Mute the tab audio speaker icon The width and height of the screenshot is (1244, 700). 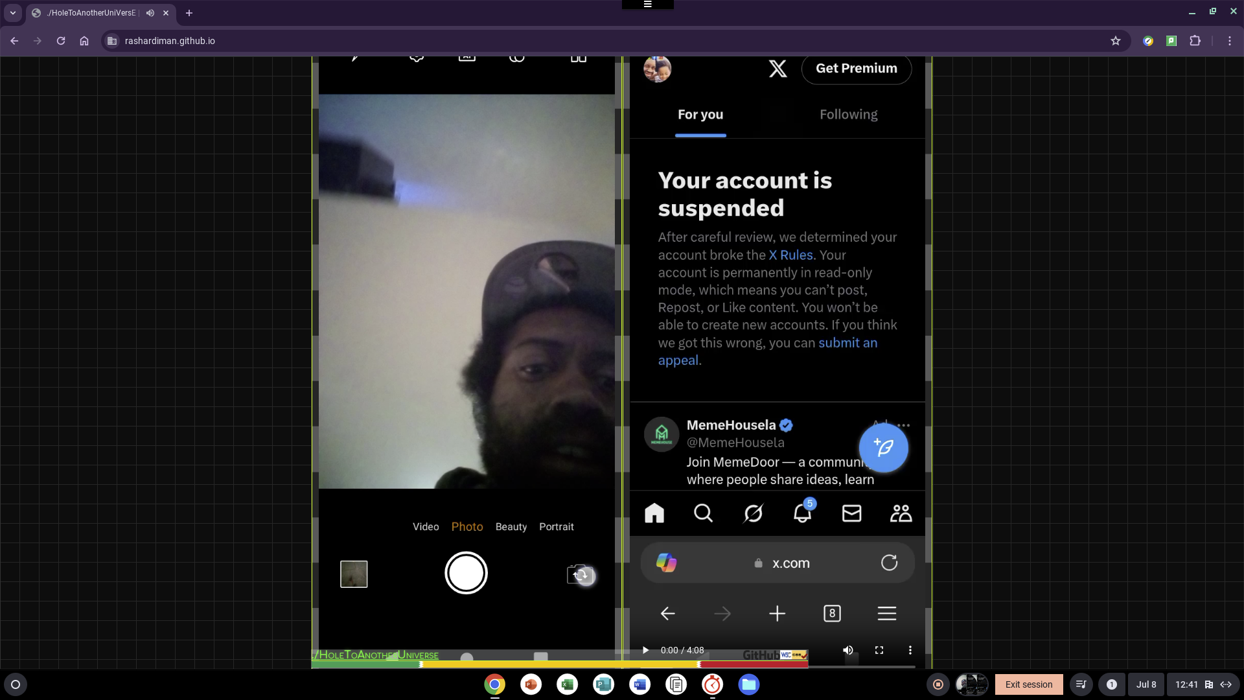coord(150,13)
